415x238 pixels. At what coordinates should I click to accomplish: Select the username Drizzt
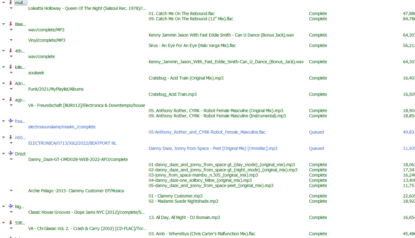pos(20,154)
